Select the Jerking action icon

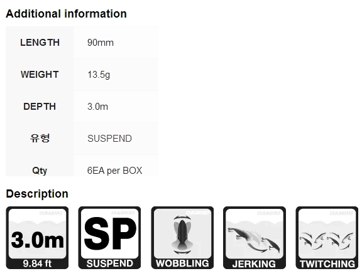255,238
